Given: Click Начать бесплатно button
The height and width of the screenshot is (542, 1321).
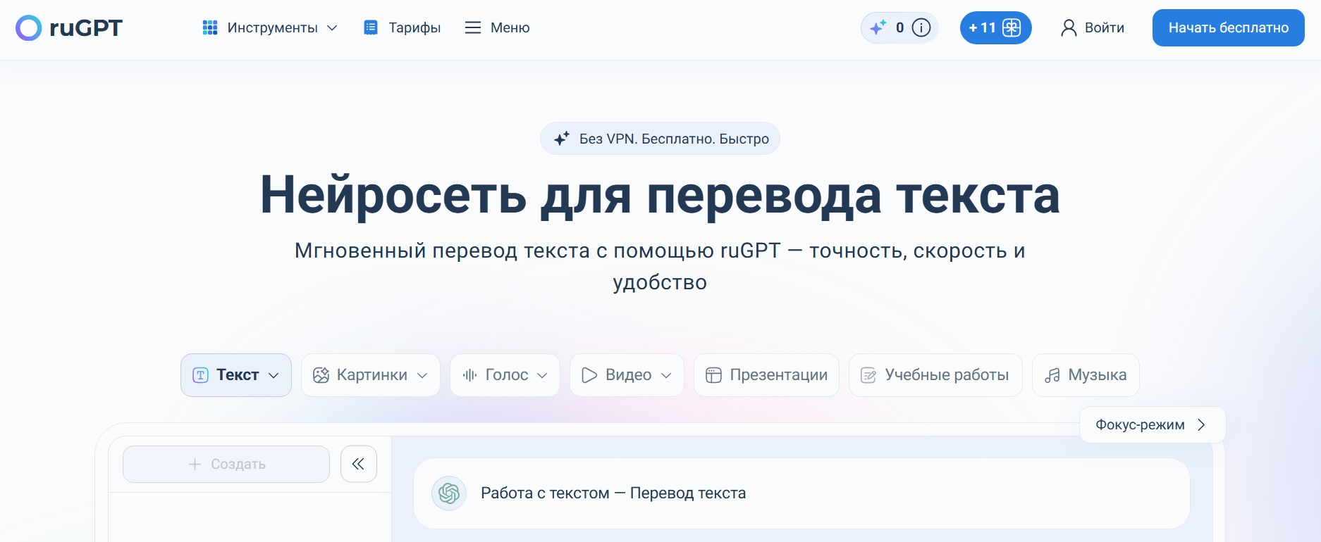Looking at the screenshot, I should (x=1229, y=27).
